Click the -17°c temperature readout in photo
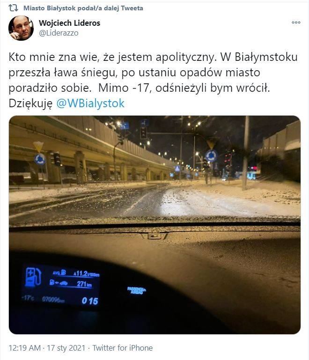The width and height of the screenshot is (309, 360). 28,298
